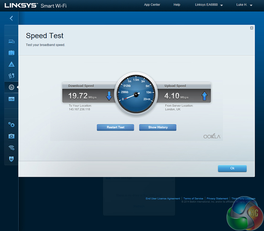Click the Restart Test button
Image resolution: width=264 pixels, height=231 pixels.
click(x=115, y=127)
